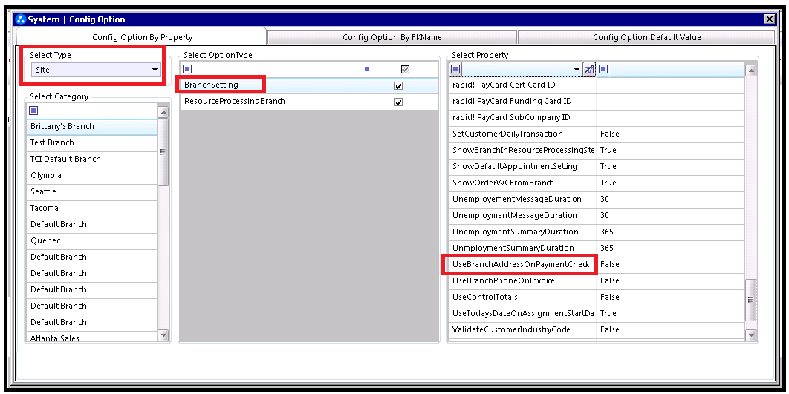Click the application icon in the title bar
789x394 pixels.
point(21,19)
